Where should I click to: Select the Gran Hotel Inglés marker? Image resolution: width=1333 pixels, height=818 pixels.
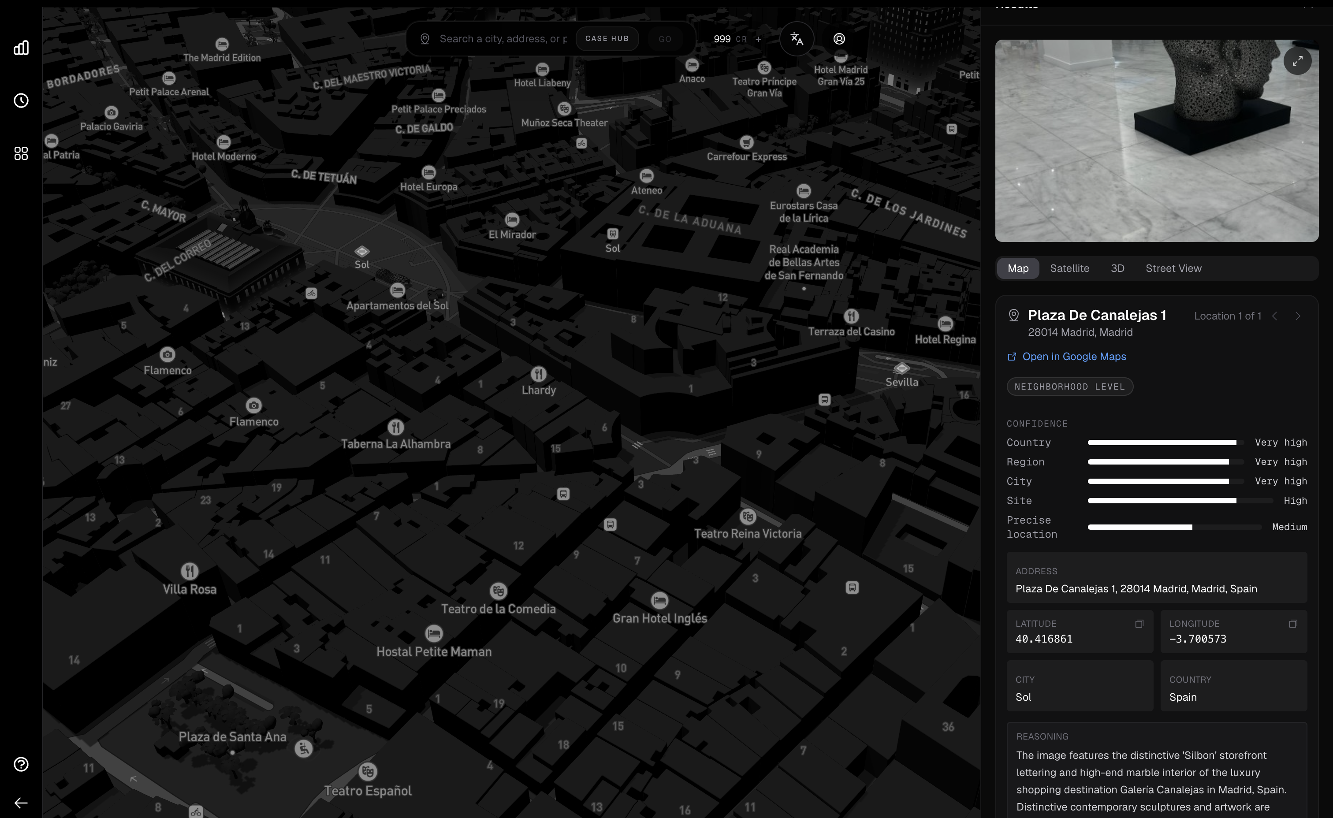(x=659, y=601)
